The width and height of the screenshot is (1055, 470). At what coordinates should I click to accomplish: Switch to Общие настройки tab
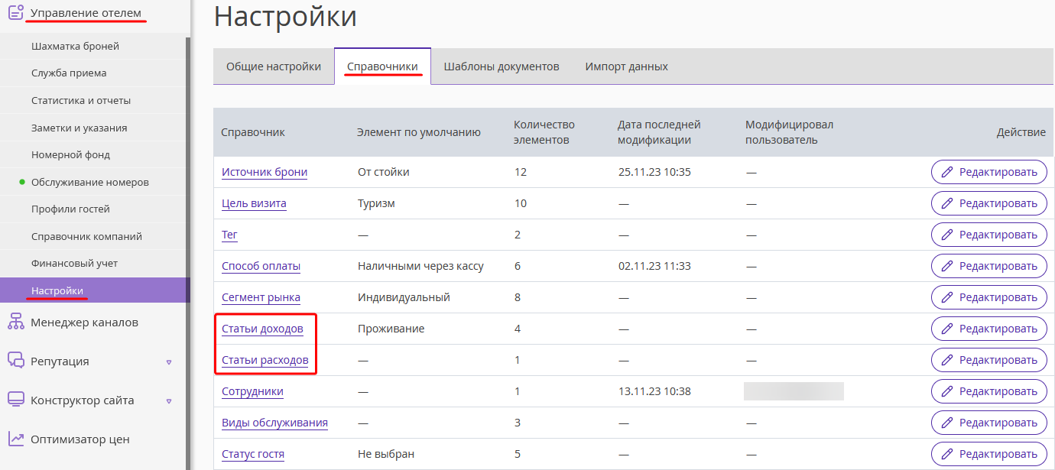[x=274, y=66]
